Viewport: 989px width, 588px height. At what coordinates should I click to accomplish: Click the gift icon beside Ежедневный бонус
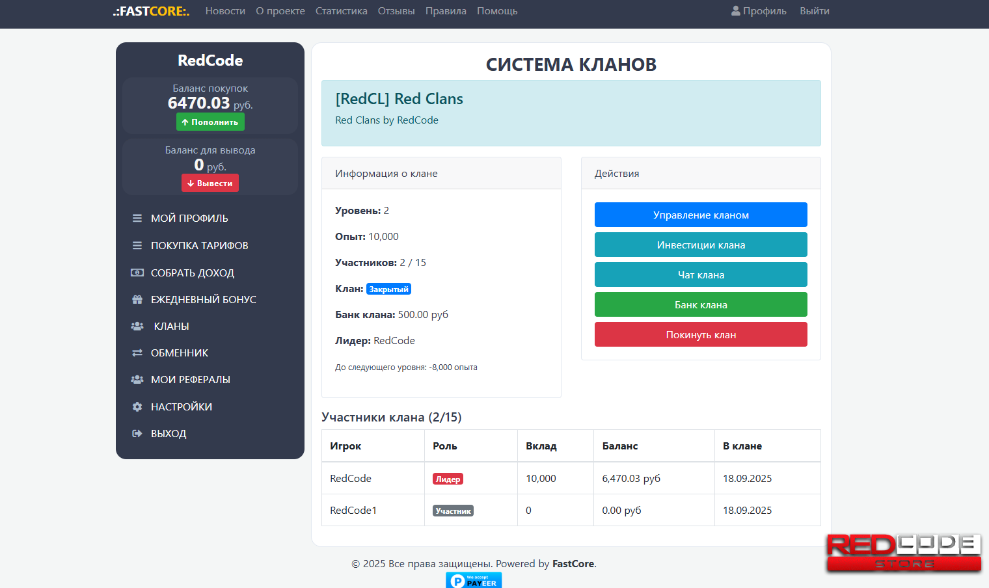point(137,300)
